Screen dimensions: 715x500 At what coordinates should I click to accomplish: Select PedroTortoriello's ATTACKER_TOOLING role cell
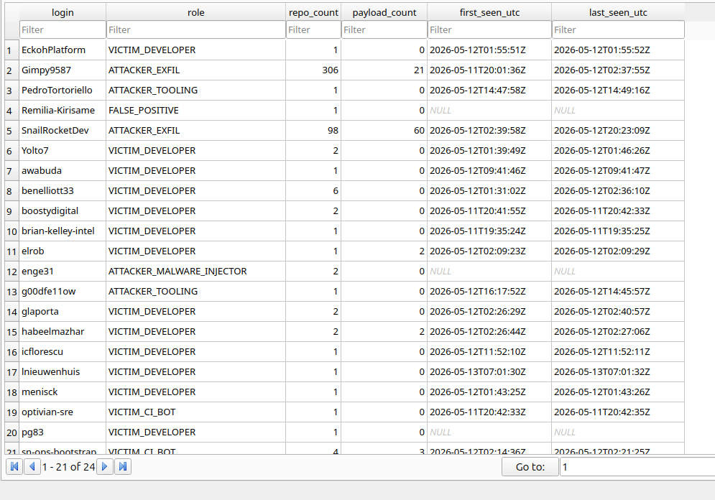pyautogui.click(x=195, y=91)
